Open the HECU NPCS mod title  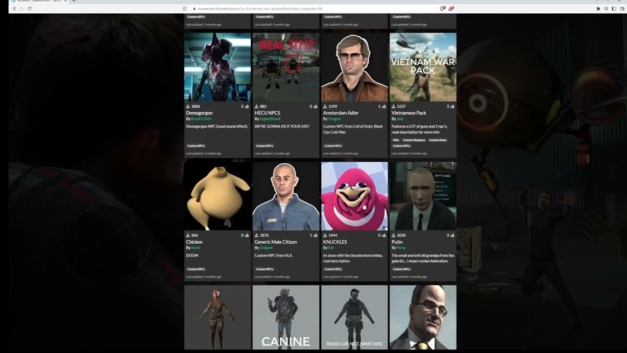pyautogui.click(x=267, y=113)
